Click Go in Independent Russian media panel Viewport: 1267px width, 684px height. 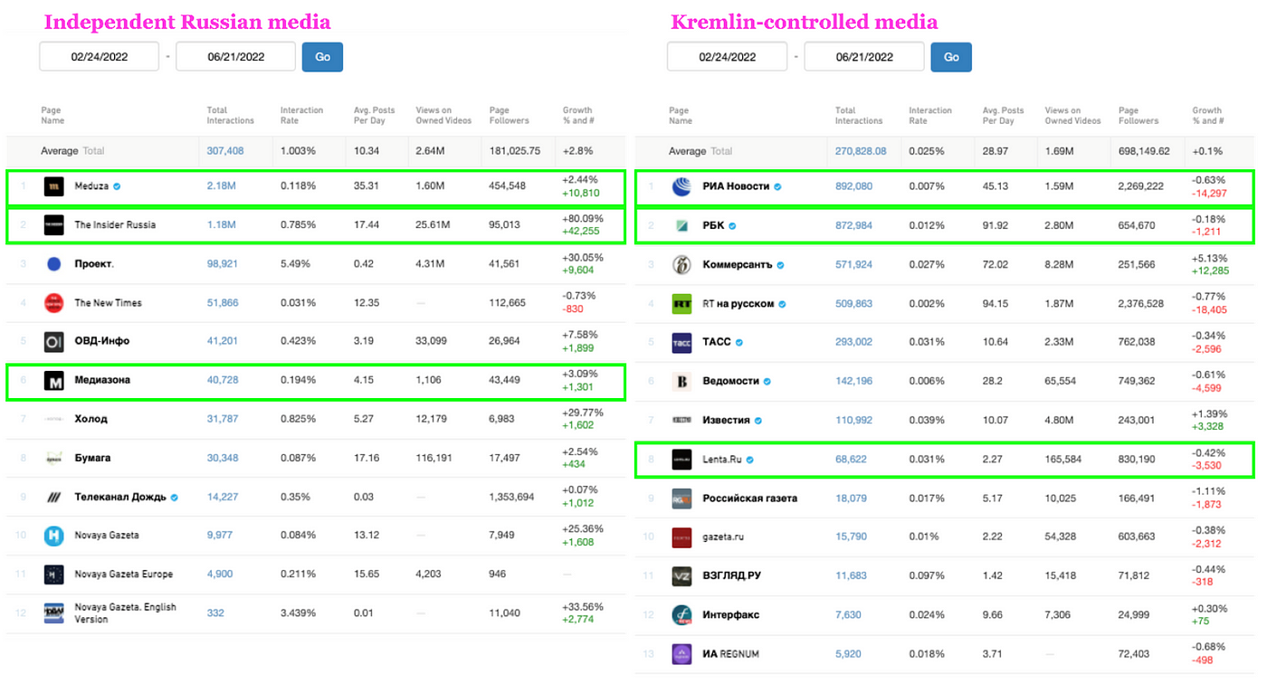click(322, 56)
